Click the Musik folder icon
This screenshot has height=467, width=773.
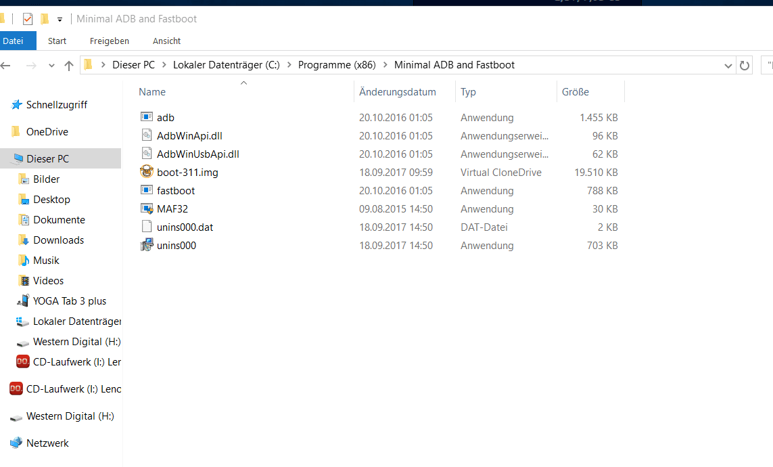pyautogui.click(x=23, y=260)
